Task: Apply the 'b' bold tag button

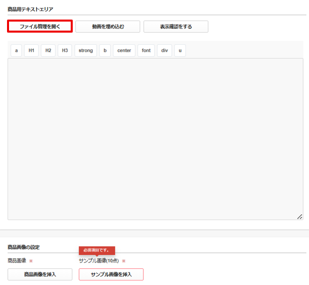Action: [x=105, y=51]
